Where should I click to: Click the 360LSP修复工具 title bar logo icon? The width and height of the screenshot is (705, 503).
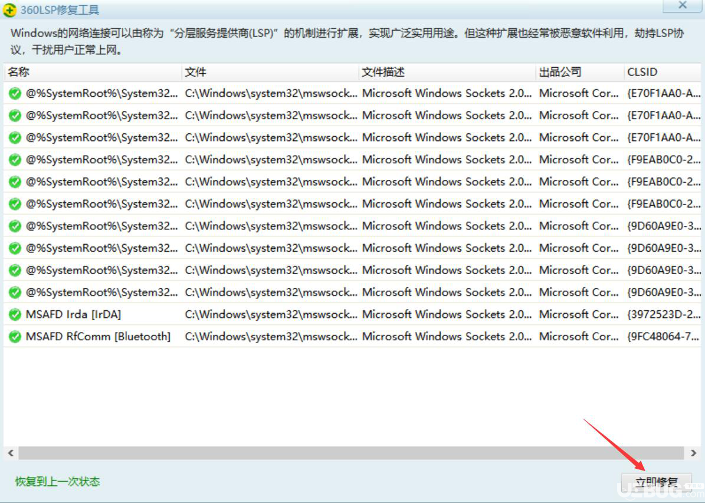9,9
